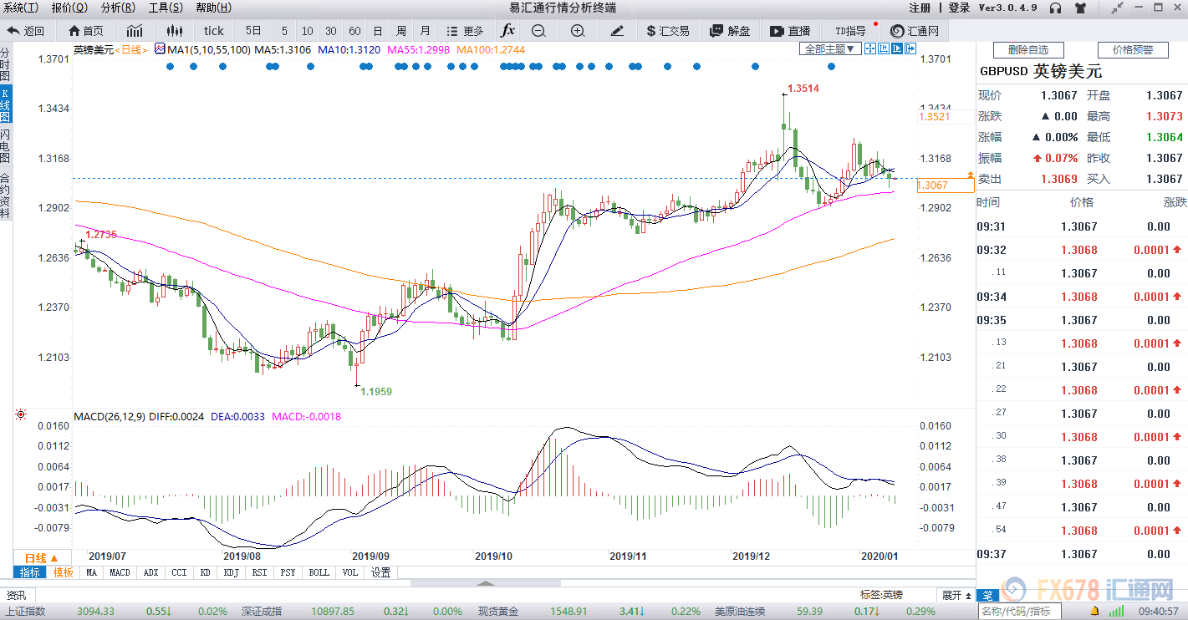Click the 删除自选 button
Screen dimensions: 1188x620
(1027, 50)
